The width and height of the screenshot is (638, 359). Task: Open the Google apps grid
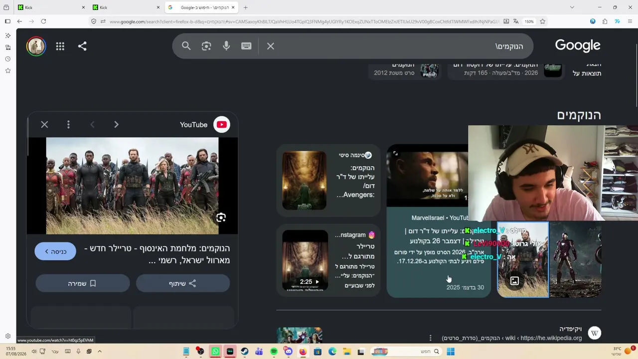pos(60,46)
